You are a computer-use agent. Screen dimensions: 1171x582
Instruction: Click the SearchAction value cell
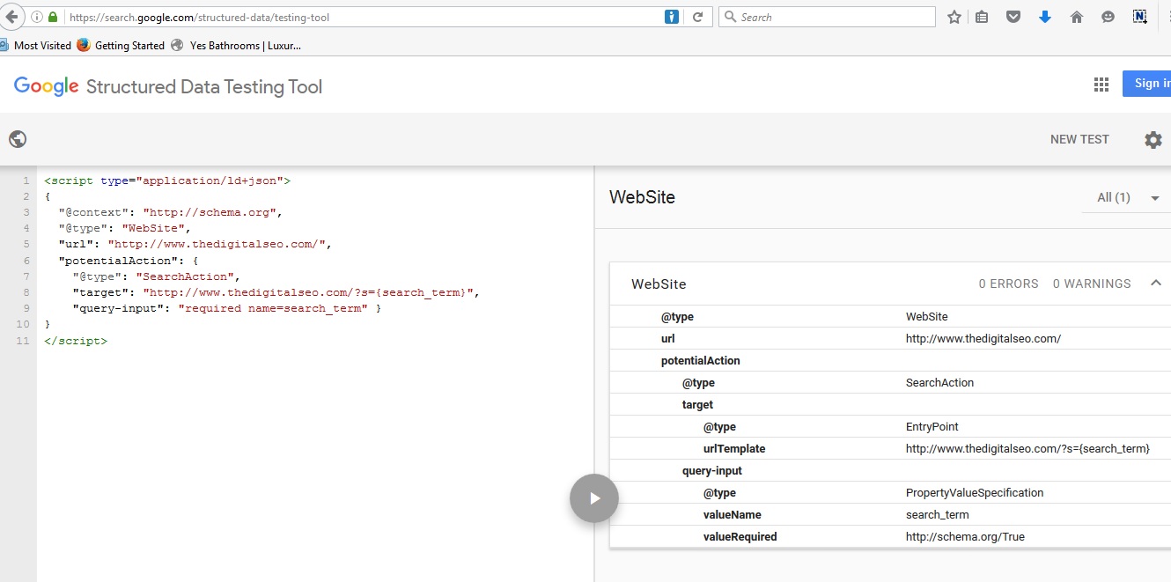pyautogui.click(x=939, y=382)
